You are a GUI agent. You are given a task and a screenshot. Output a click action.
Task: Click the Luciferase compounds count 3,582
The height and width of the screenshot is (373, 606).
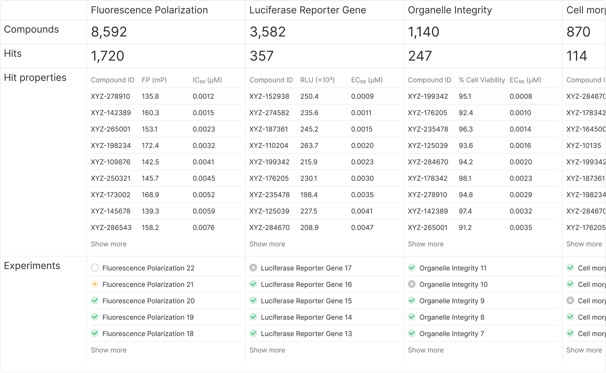[267, 32]
